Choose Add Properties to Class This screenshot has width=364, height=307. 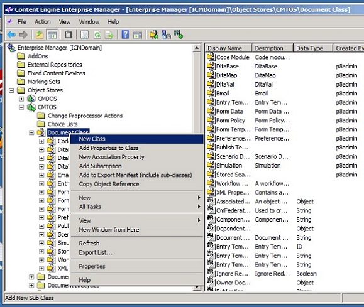pos(136,148)
